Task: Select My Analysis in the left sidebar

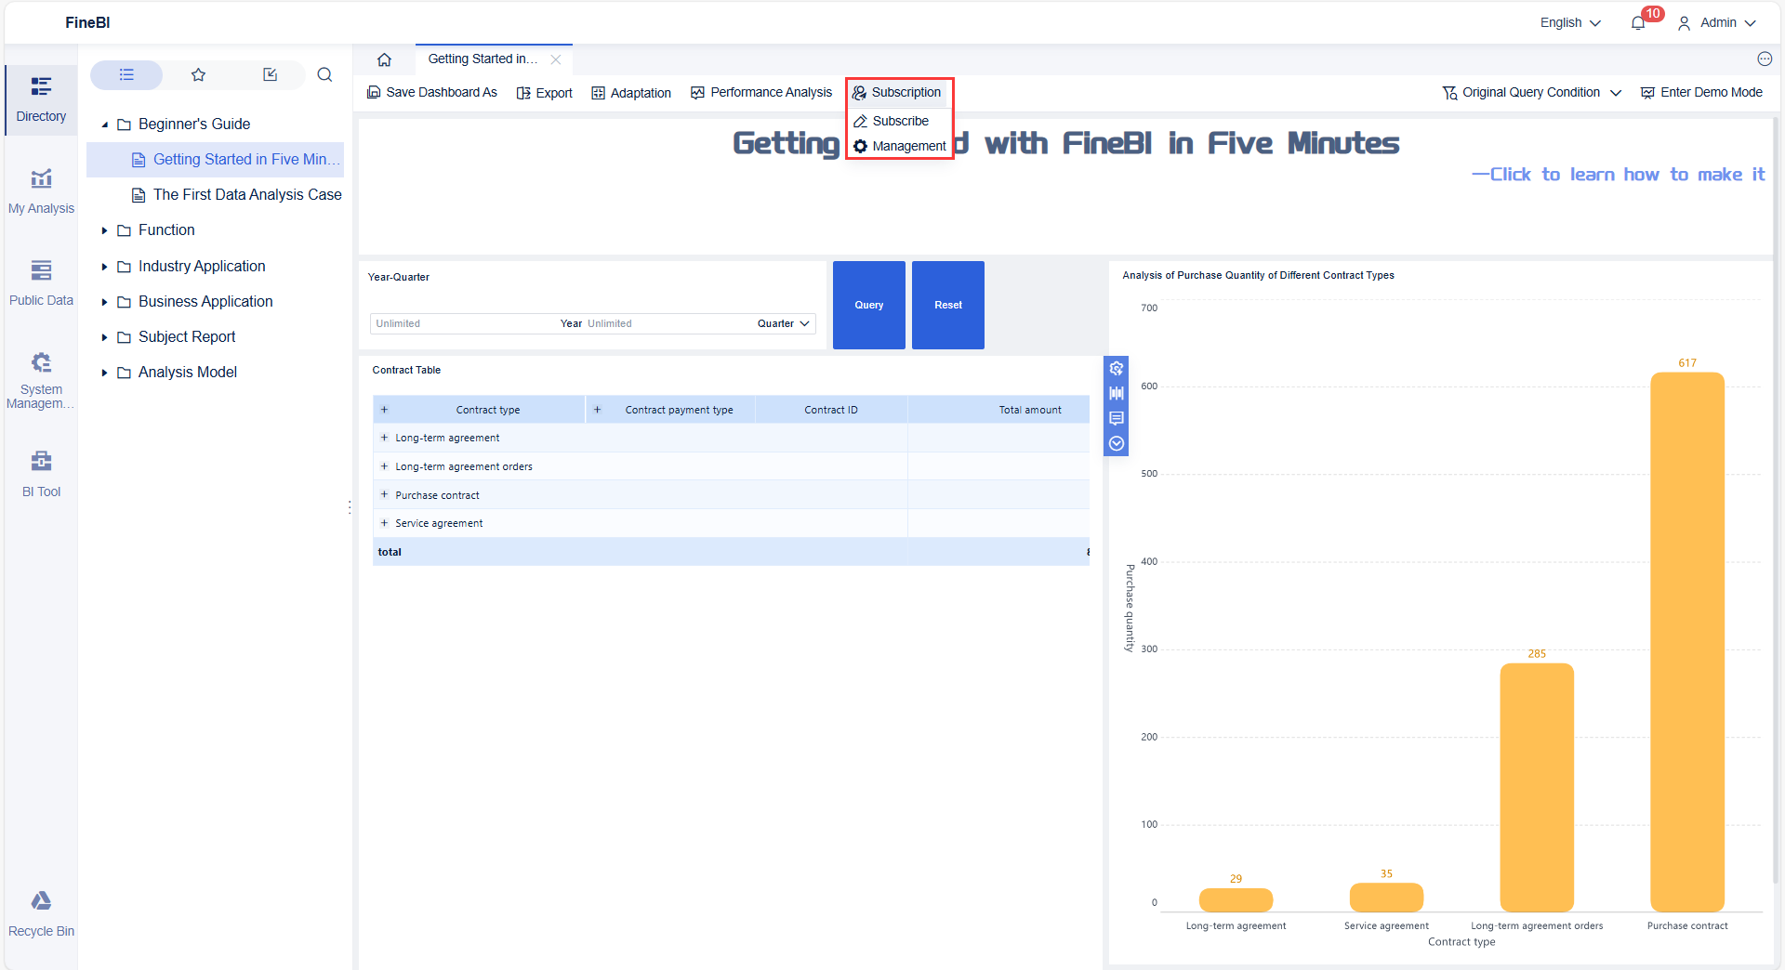Action: (x=41, y=190)
